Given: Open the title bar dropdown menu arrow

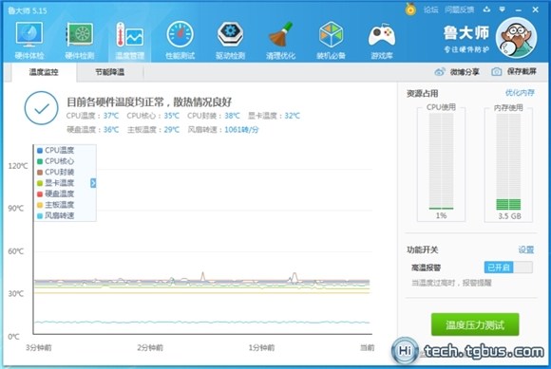Looking at the screenshot, I should coord(503,9).
